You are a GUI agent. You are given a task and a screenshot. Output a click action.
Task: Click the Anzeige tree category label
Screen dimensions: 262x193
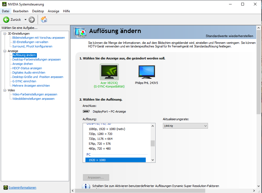13,51
